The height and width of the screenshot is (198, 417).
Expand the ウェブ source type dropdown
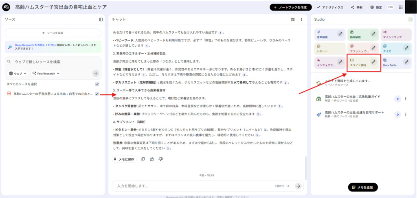(x=18, y=74)
